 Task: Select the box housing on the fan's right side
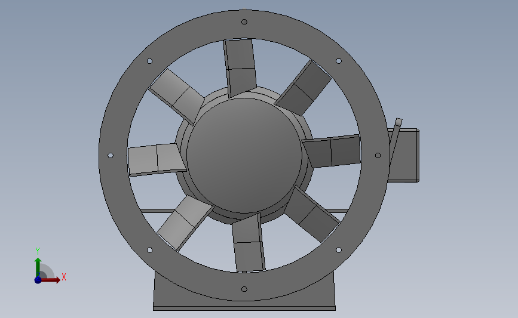click(x=404, y=155)
